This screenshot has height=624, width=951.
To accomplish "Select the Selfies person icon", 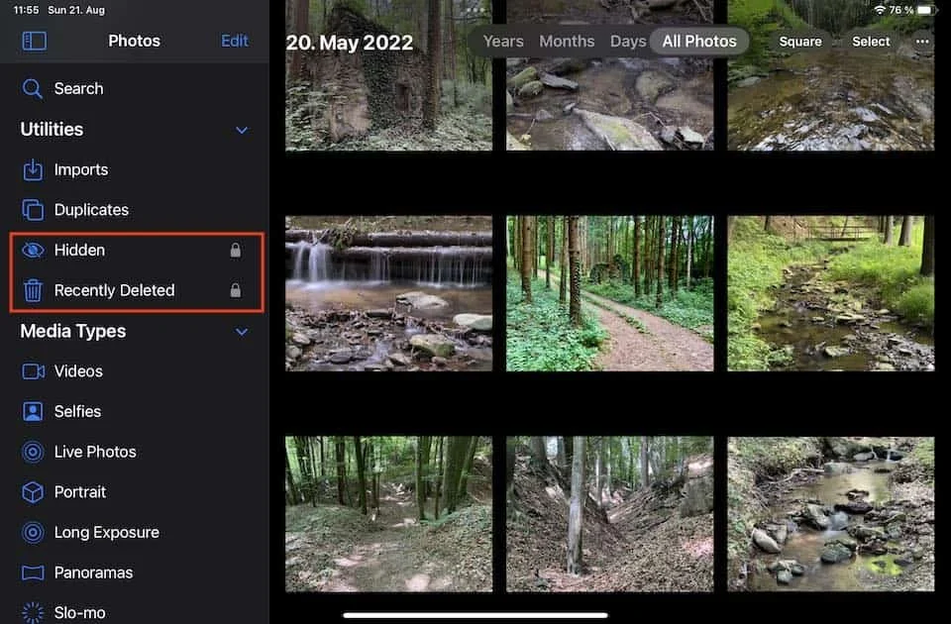I will [33, 412].
